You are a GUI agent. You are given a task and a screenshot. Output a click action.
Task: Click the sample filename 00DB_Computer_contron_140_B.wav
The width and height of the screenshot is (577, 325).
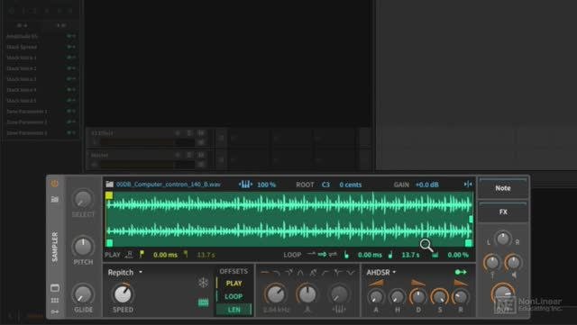coord(169,185)
